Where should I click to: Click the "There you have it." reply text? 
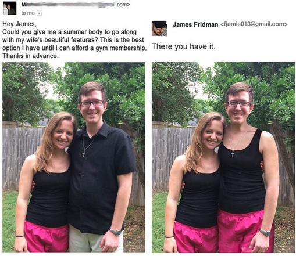(x=183, y=46)
